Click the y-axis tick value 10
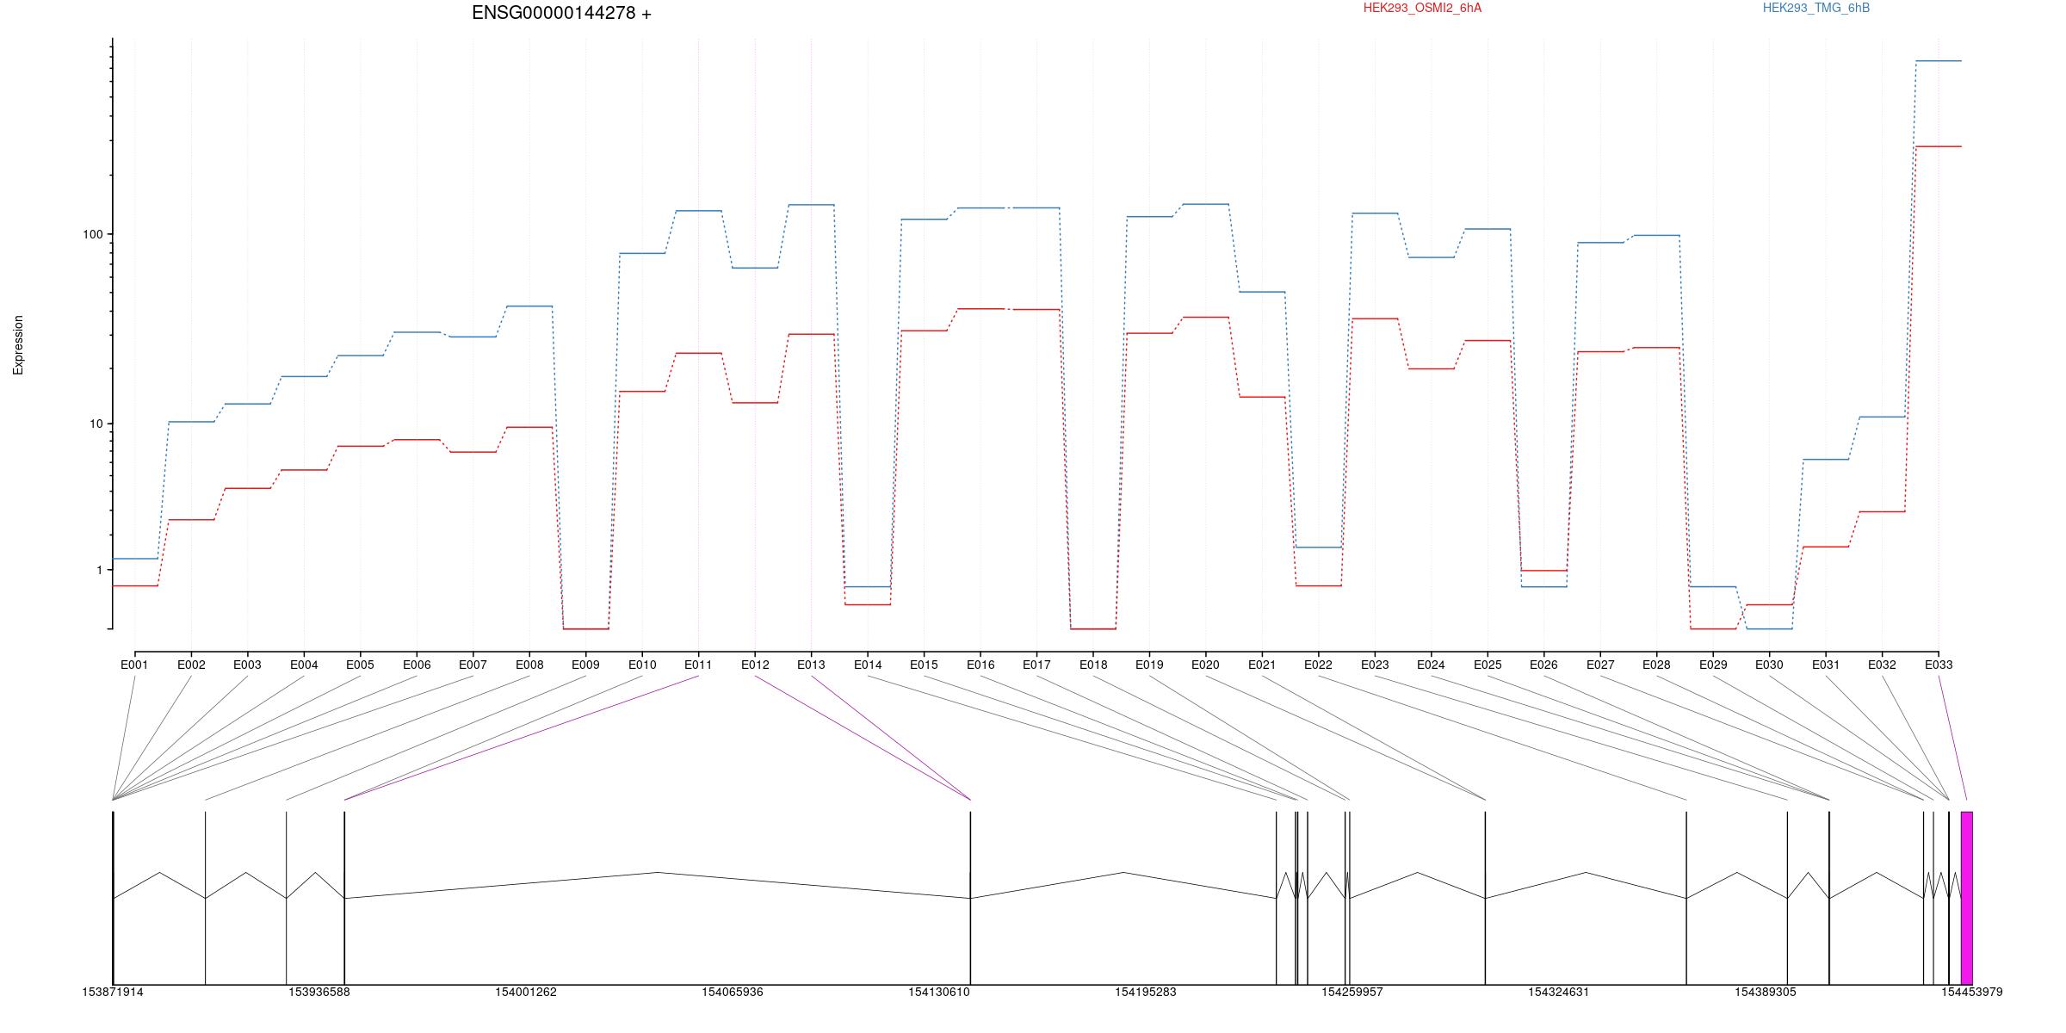The image size is (2066, 1033). (x=96, y=424)
